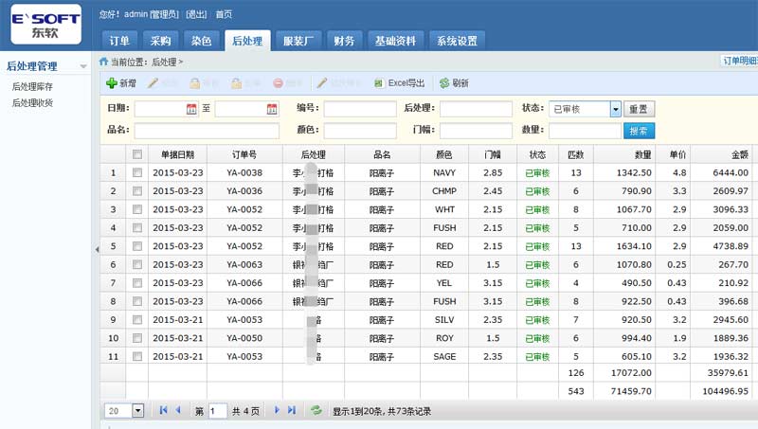Image resolution: width=758 pixels, height=429 pixels.
Task: Click the 品名 input field
Action: pos(207,131)
